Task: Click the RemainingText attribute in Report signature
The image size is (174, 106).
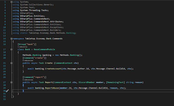Action: (116, 82)
